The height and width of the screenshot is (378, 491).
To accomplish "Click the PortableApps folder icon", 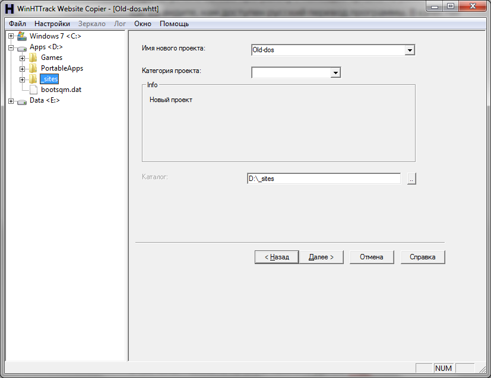I will click(x=33, y=68).
